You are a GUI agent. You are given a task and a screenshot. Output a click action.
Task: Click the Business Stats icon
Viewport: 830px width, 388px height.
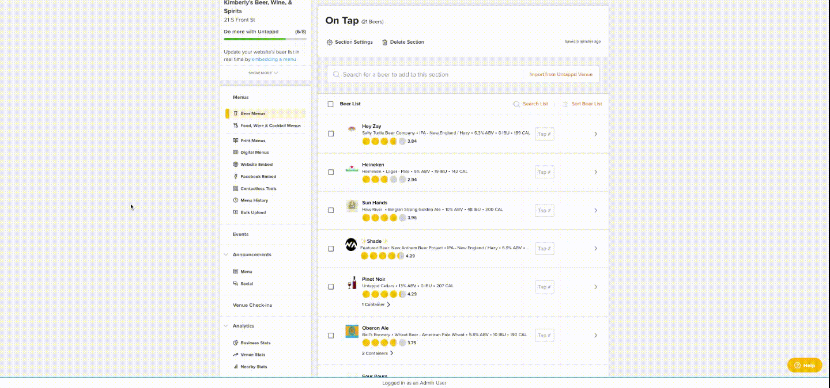(235, 343)
